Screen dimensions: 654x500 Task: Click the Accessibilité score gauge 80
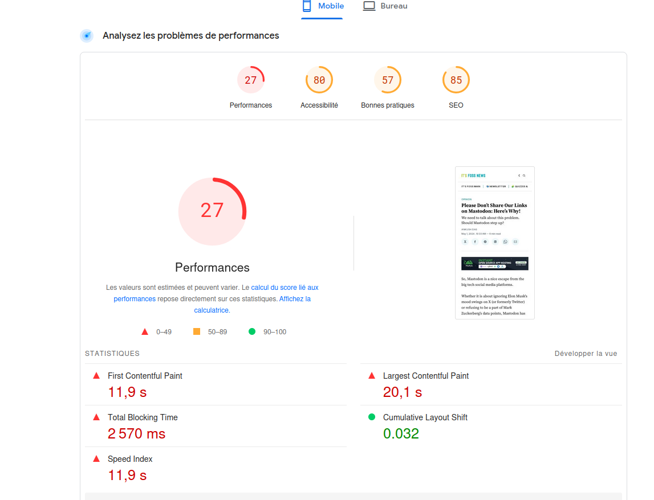tap(319, 80)
